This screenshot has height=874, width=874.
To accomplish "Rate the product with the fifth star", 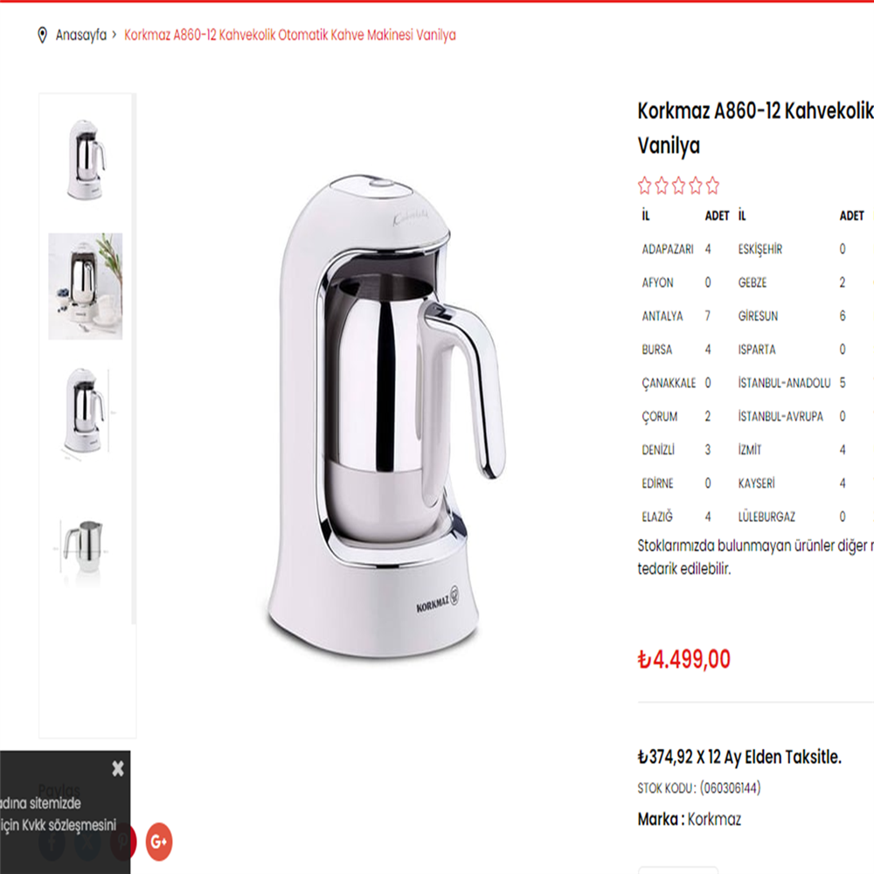I will coord(712,185).
